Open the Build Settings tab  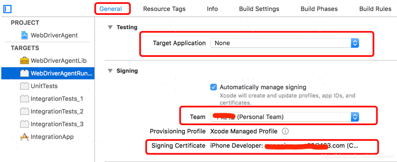point(259,9)
